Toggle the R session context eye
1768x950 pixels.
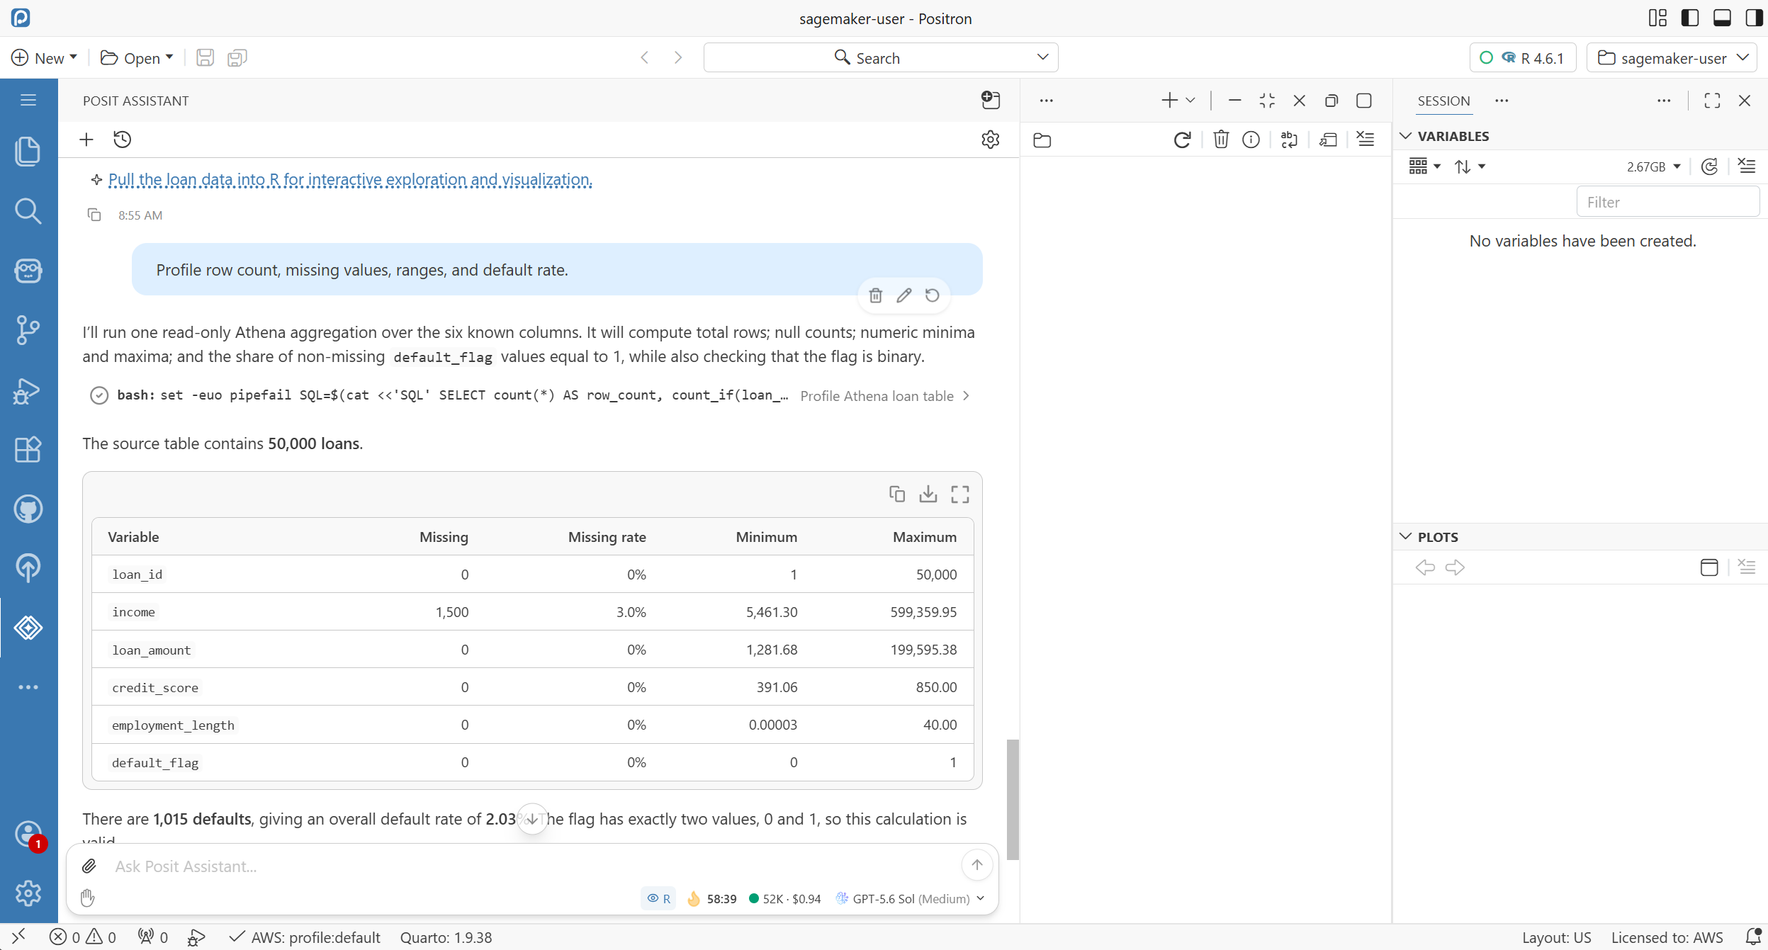tap(658, 898)
